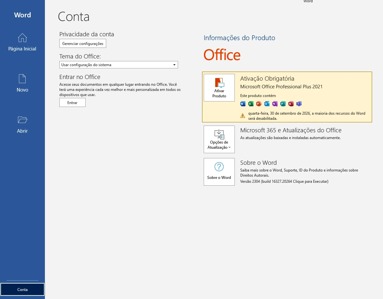This screenshot has width=383, height=299.
Task: Click the 'Tema do Office:' label
Action: coord(80,57)
